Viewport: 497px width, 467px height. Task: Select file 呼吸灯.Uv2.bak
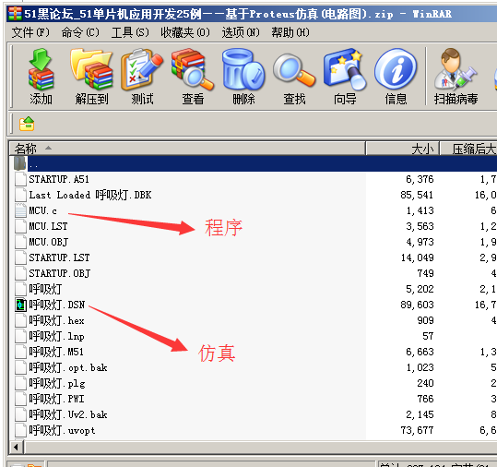(68, 414)
